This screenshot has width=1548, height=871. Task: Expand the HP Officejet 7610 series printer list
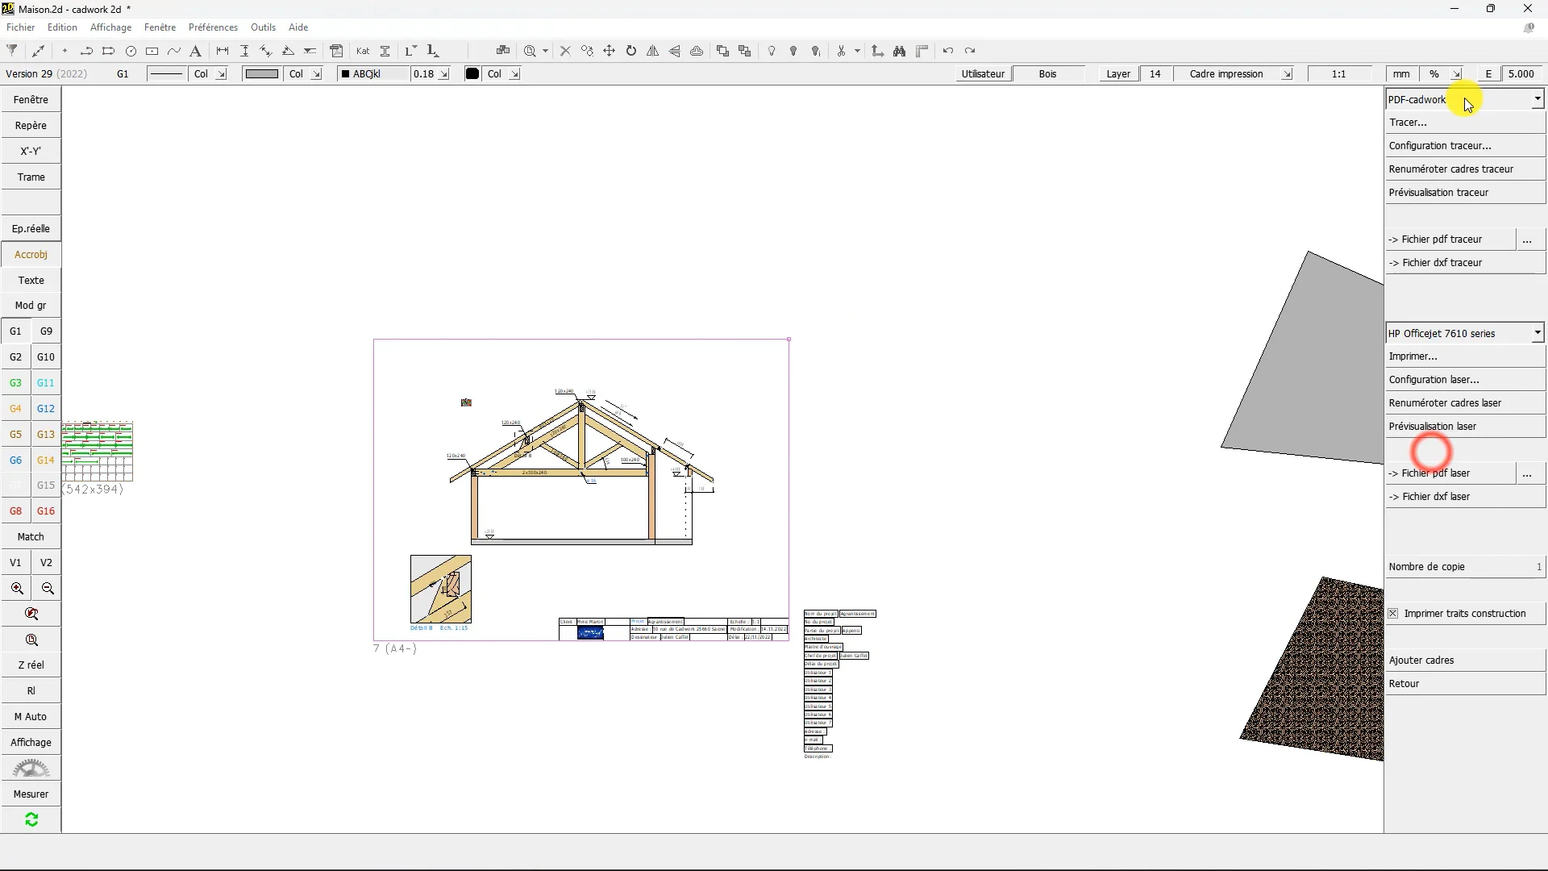click(1538, 332)
